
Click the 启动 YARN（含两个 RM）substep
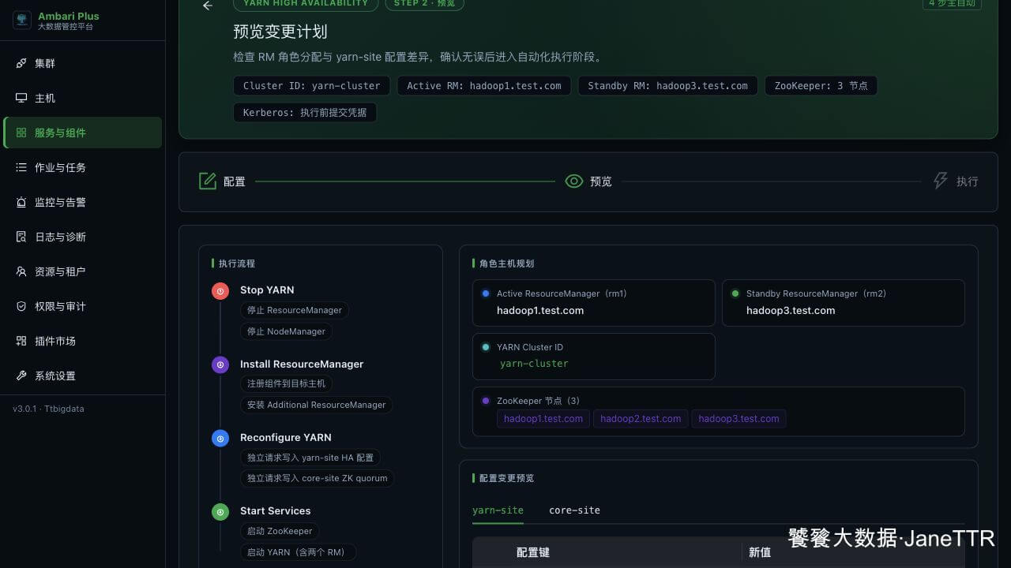coord(298,553)
